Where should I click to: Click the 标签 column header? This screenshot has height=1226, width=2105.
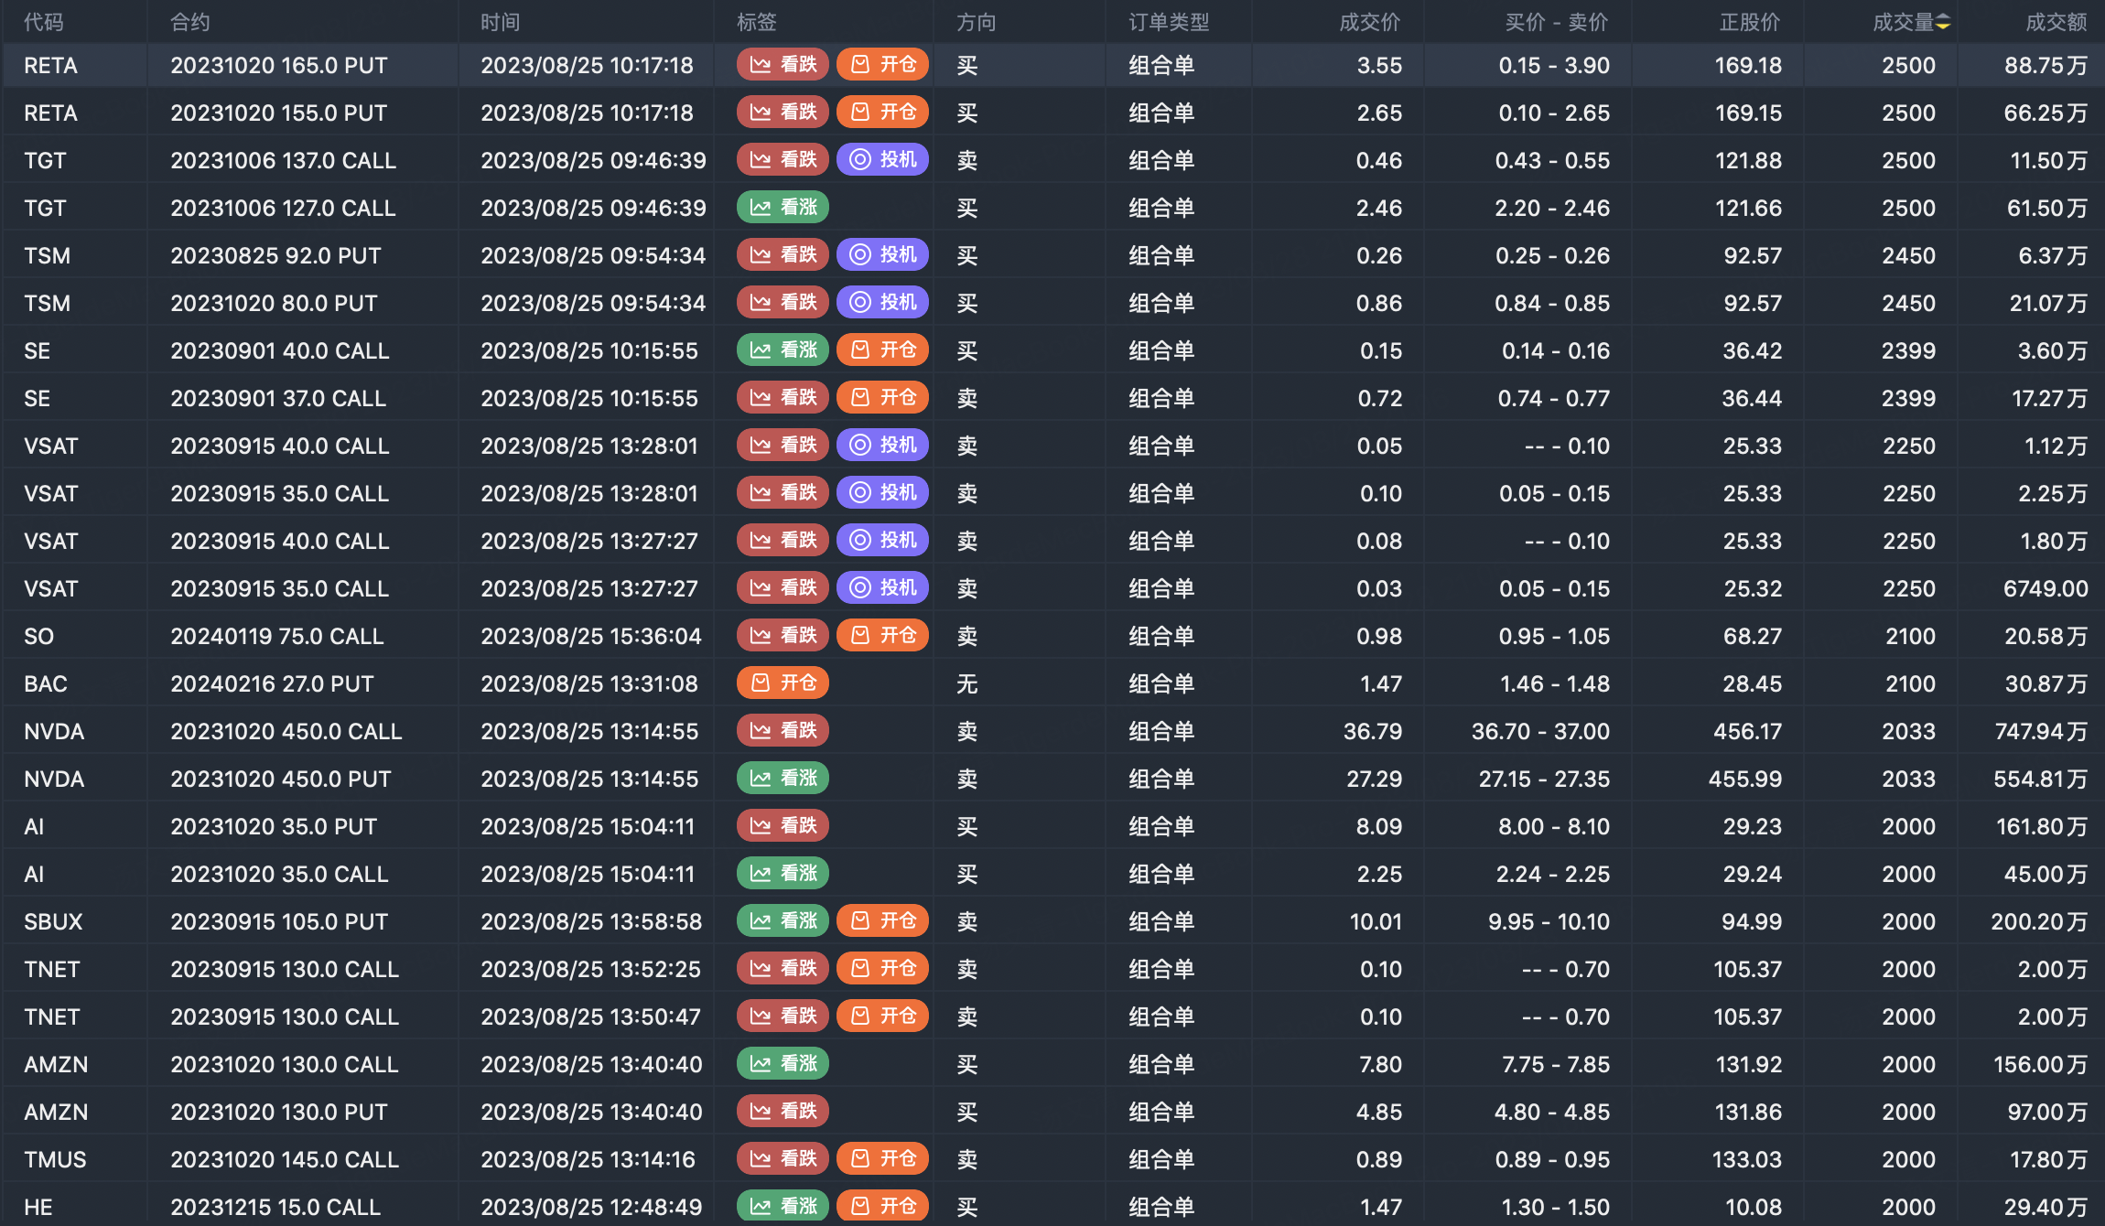click(756, 23)
